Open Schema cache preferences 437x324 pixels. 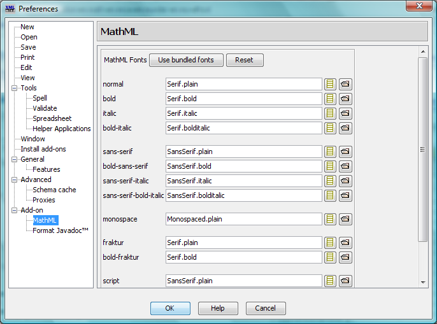coord(54,190)
